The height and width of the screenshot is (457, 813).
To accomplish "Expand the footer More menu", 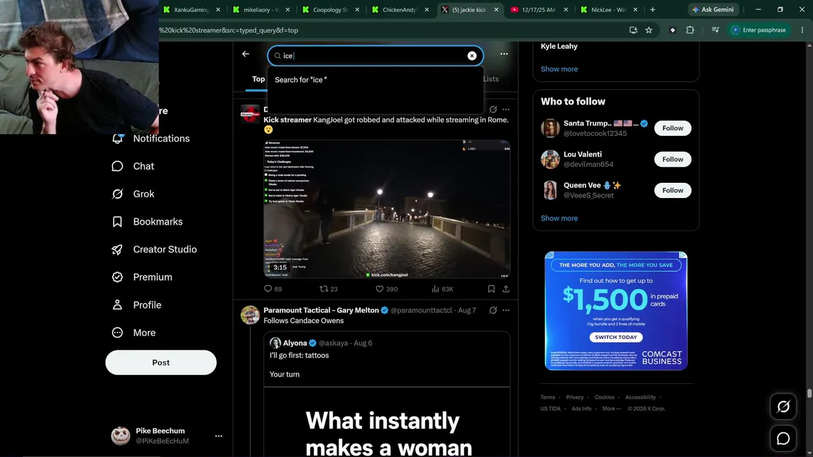I will point(611,409).
